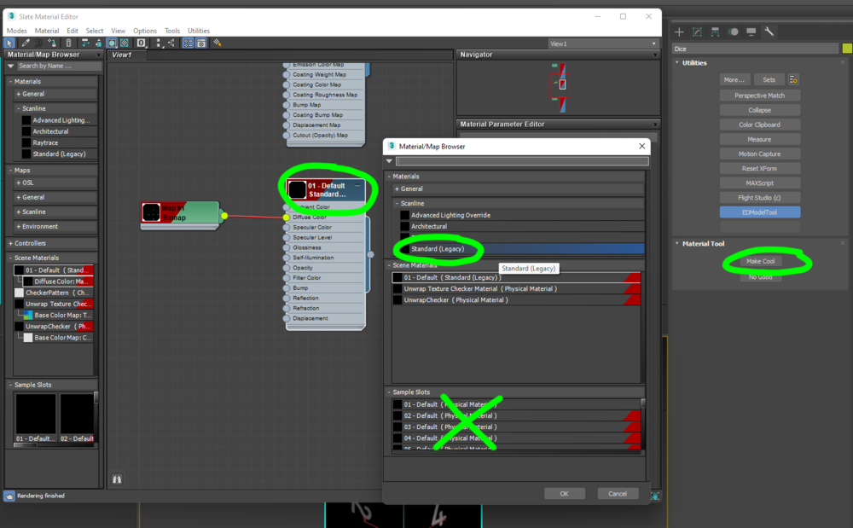Toggle Show Background in Preview icon
Viewport: 853px width, 528px height.
coord(125,43)
